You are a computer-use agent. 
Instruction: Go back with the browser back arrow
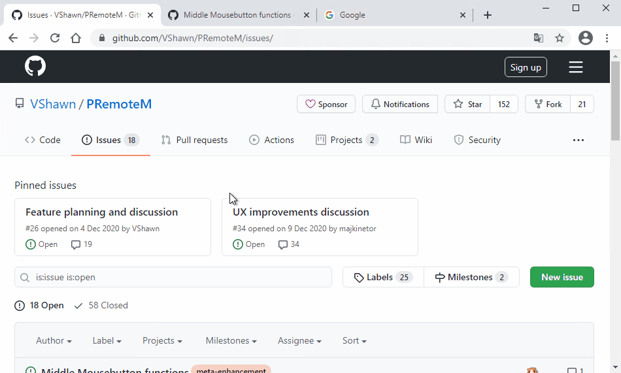(13, 38)
